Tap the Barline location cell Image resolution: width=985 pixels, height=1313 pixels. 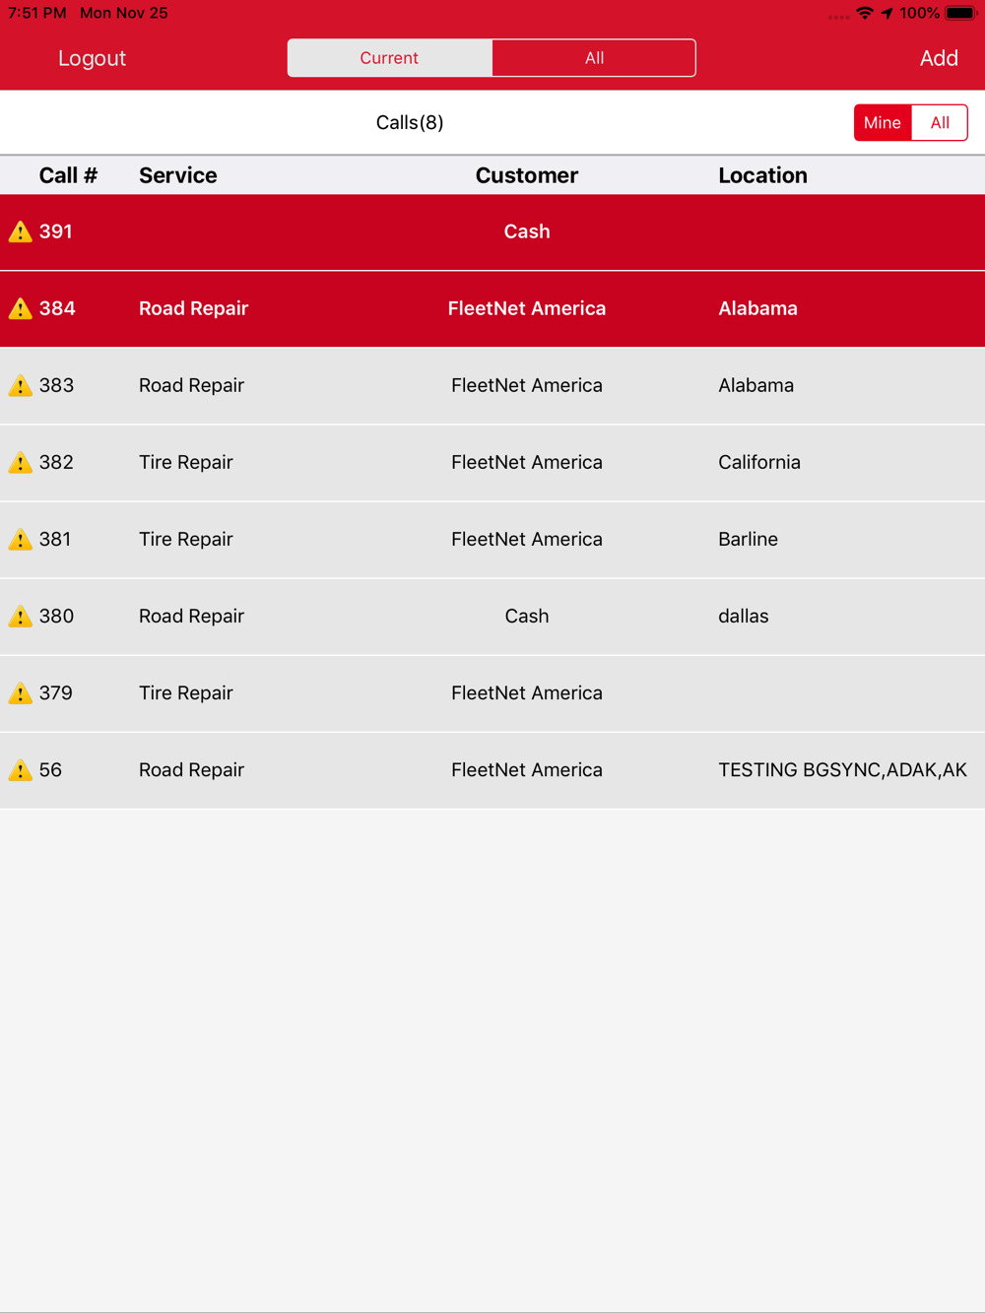[748, 539]
